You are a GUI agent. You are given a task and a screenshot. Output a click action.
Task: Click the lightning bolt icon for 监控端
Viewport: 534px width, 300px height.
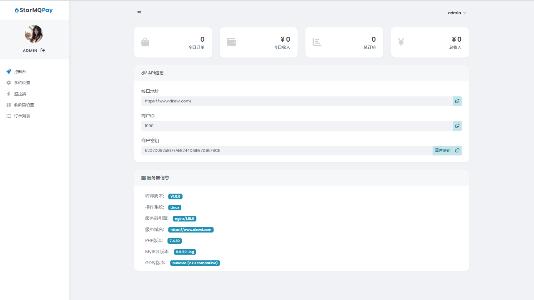(9, 94)
